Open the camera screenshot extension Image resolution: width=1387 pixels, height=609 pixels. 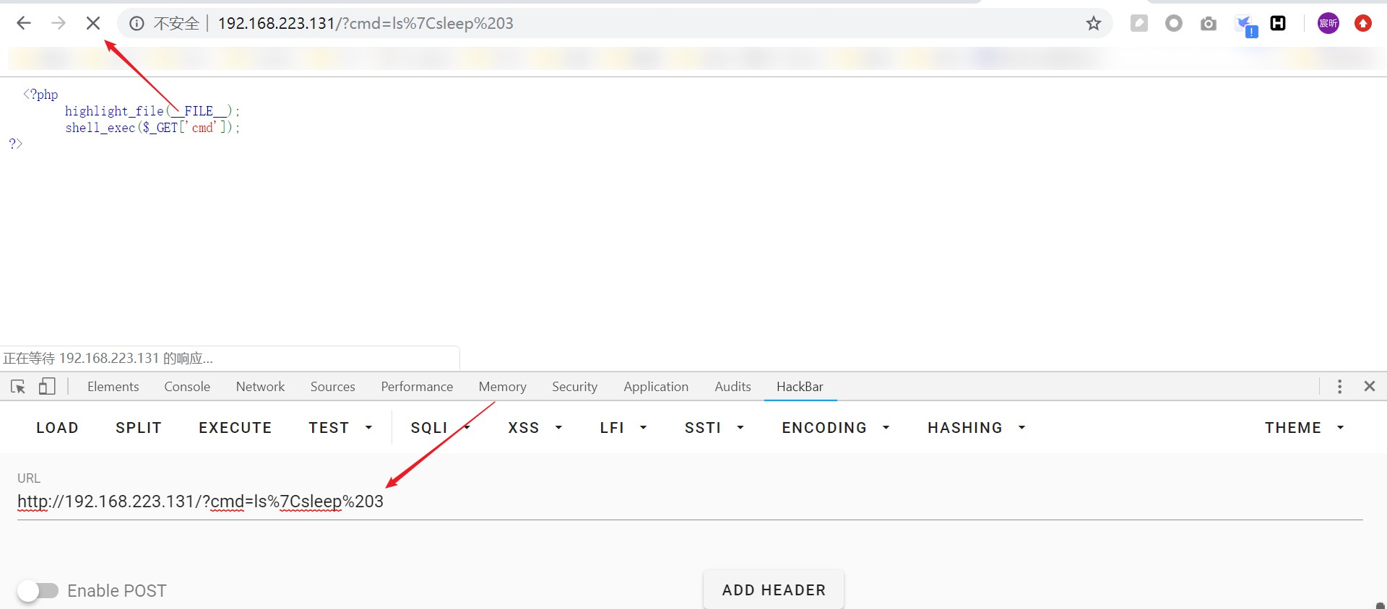click(x=1209, y=24)
